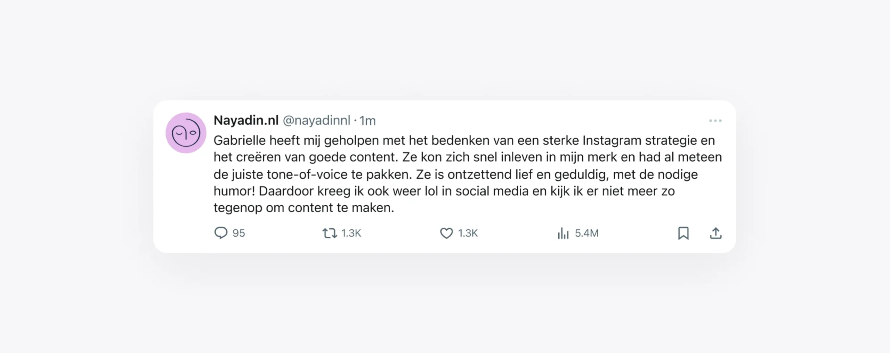Click the @nayadinnl handle
The width and height of the screenshot is (890, 353).
click(316, 121)
